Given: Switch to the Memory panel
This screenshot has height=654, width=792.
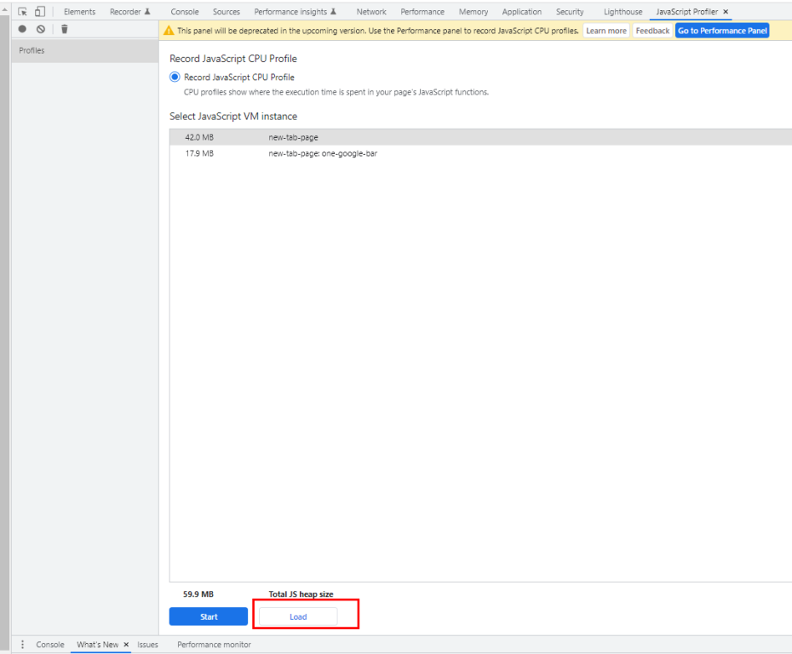Looking at the screenshot, I should 473,11.
